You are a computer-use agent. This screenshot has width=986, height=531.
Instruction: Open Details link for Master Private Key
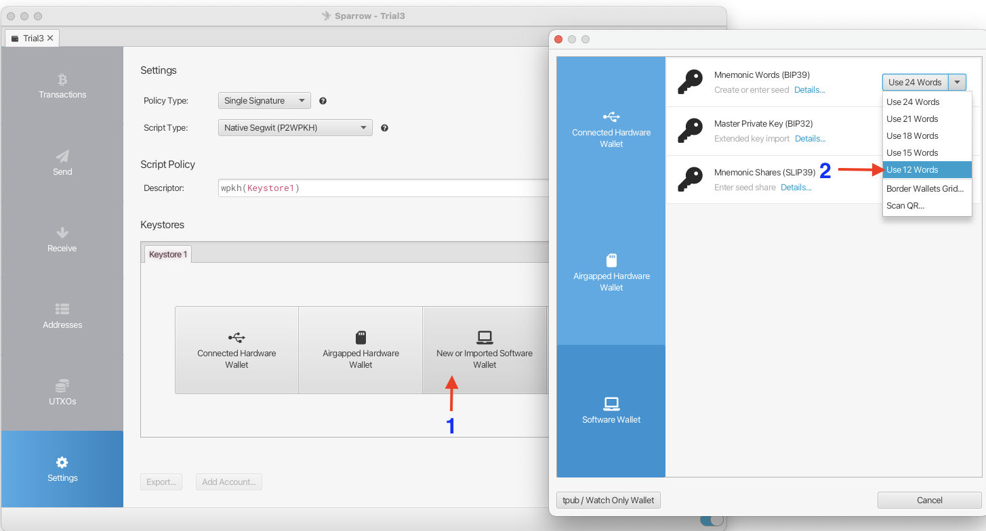click(810, 139)
